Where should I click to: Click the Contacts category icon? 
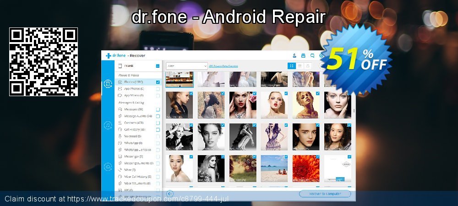[x=120, y=123]
